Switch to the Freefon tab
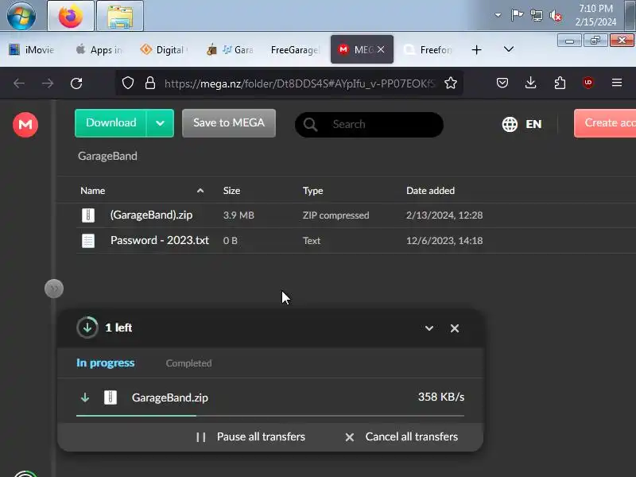636x477 pixels. coord(428,49)
